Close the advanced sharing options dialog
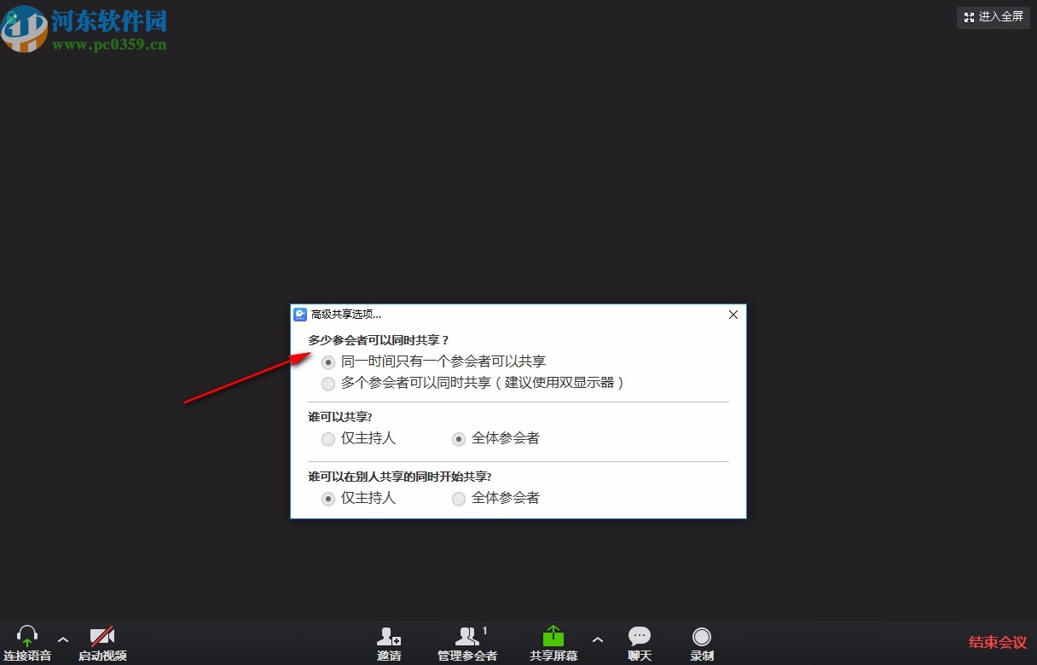1037x665 pixels. click(733, 314)
